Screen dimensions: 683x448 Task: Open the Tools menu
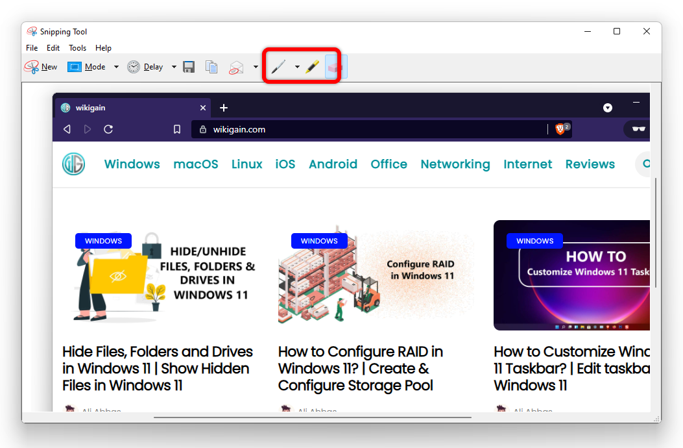tap(78, 48)
